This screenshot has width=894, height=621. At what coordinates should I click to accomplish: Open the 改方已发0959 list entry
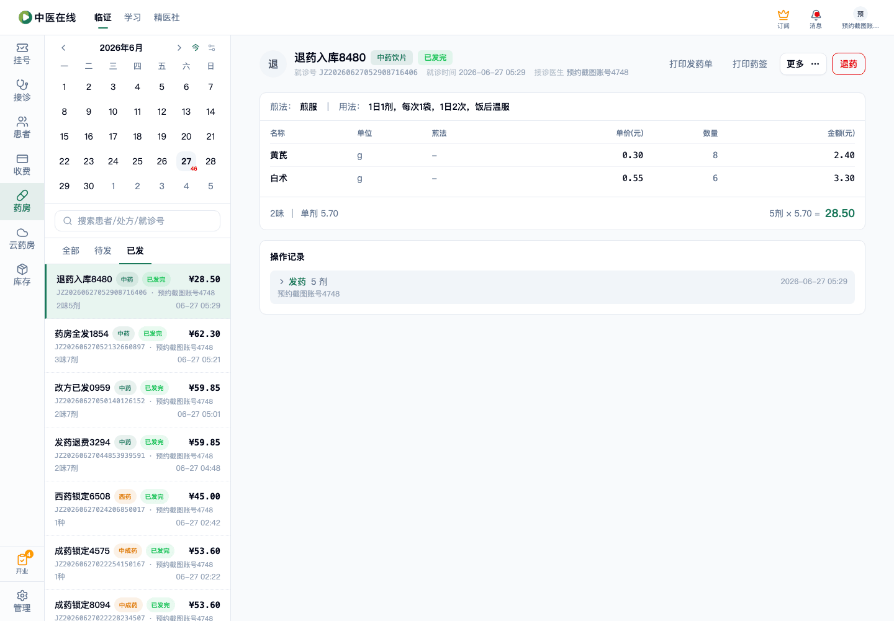[138, 400]
